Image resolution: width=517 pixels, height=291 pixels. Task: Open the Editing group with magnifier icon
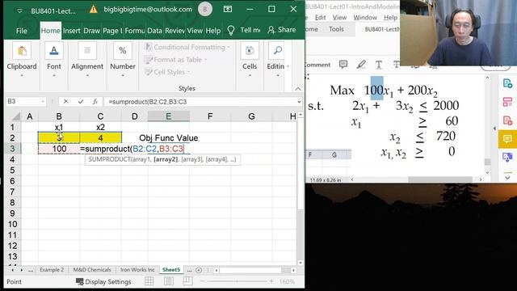[278, 61]
